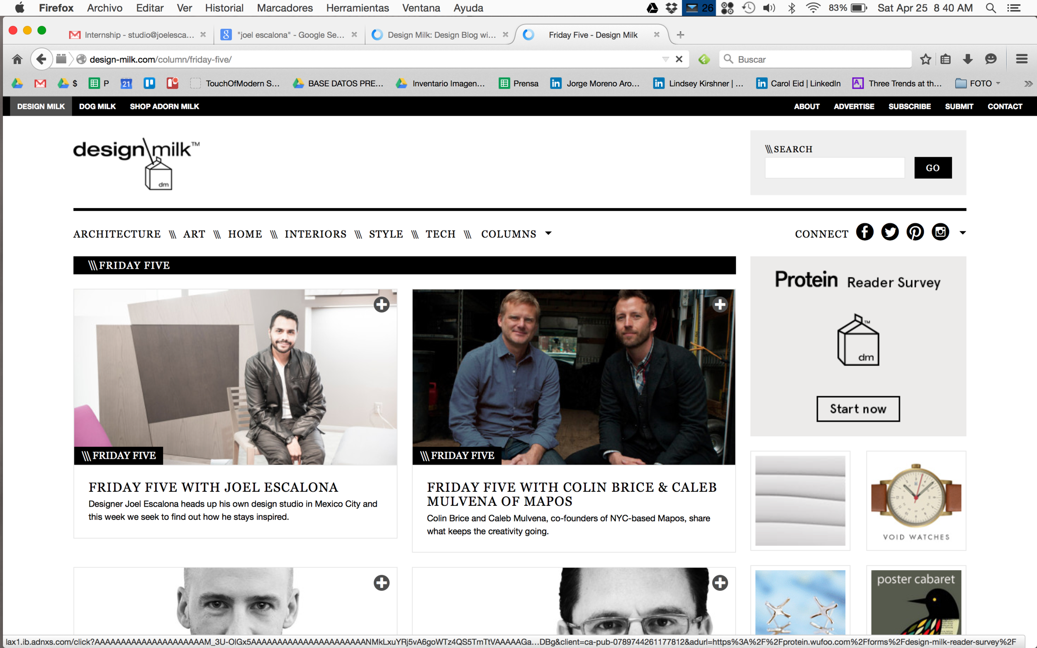1037x648 pixels.
Task: Open the Gmail bookmark icon in bookmarks bar
Action: click(40, 83)
